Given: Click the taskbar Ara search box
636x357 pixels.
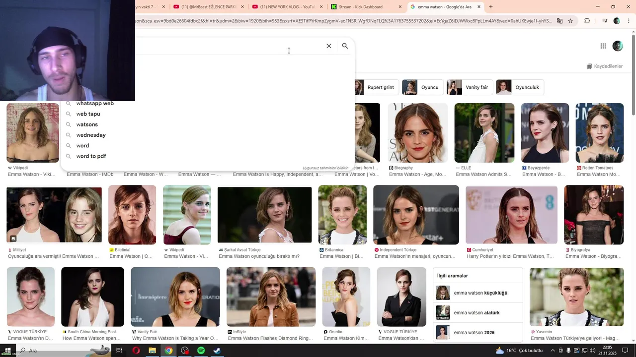Looking at the screenshot, I should pyautogui.click(x=65, y=351).
